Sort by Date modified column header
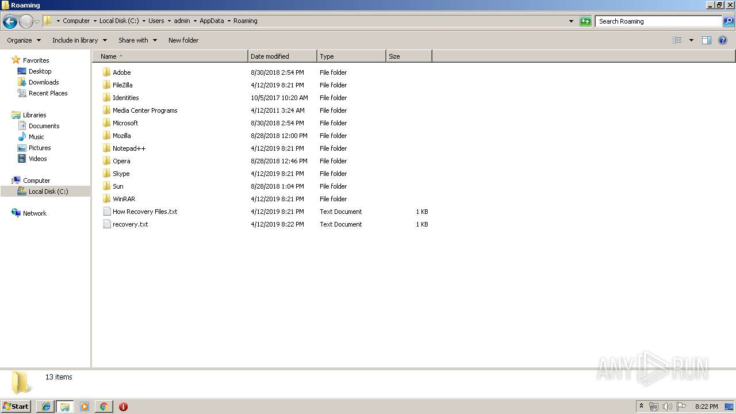 click(x=282, y=56)
